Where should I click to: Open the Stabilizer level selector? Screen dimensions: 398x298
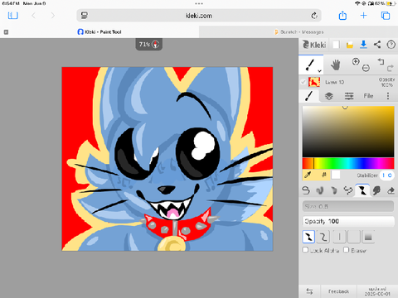[x=386, y=175]
